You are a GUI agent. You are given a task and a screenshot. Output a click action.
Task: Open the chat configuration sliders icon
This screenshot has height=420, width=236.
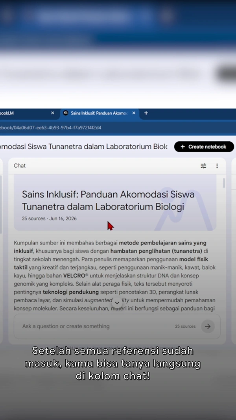click(x=203, y=166)
